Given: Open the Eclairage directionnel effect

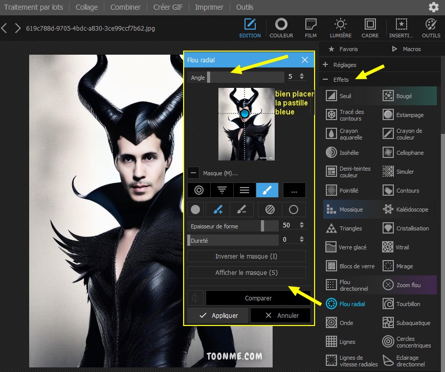Looking at the screenshot, I should (x=408, y=361).
